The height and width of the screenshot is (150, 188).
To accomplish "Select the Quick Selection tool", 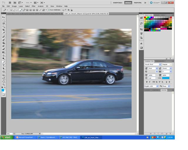I will click(4, 27).
